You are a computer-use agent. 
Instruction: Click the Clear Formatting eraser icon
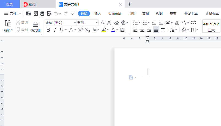pos(116,23)
